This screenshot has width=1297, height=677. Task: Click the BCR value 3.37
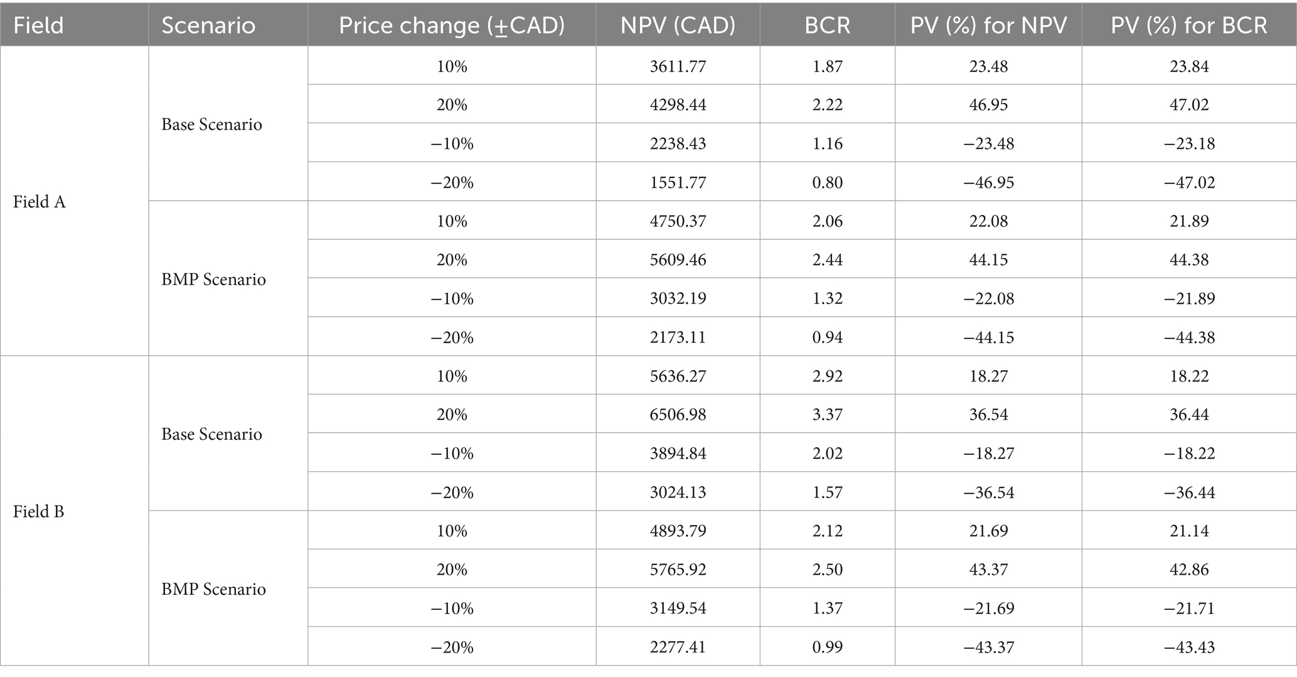coord(827,415)
